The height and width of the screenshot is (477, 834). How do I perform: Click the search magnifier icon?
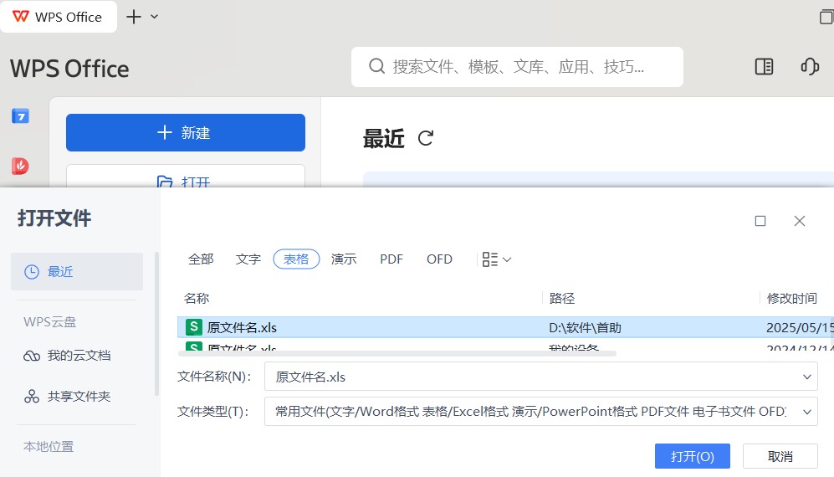click(376, 67)
